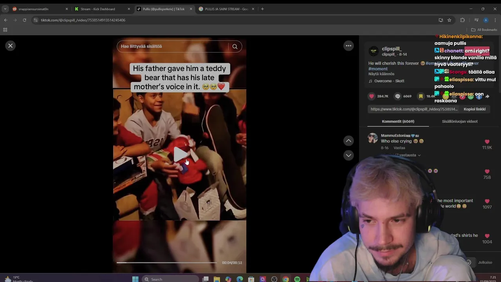Image resolution: width=501 pixels, height=282 pixels.
Task: Open a new browser tab with plus
Action: coord(262,9)
